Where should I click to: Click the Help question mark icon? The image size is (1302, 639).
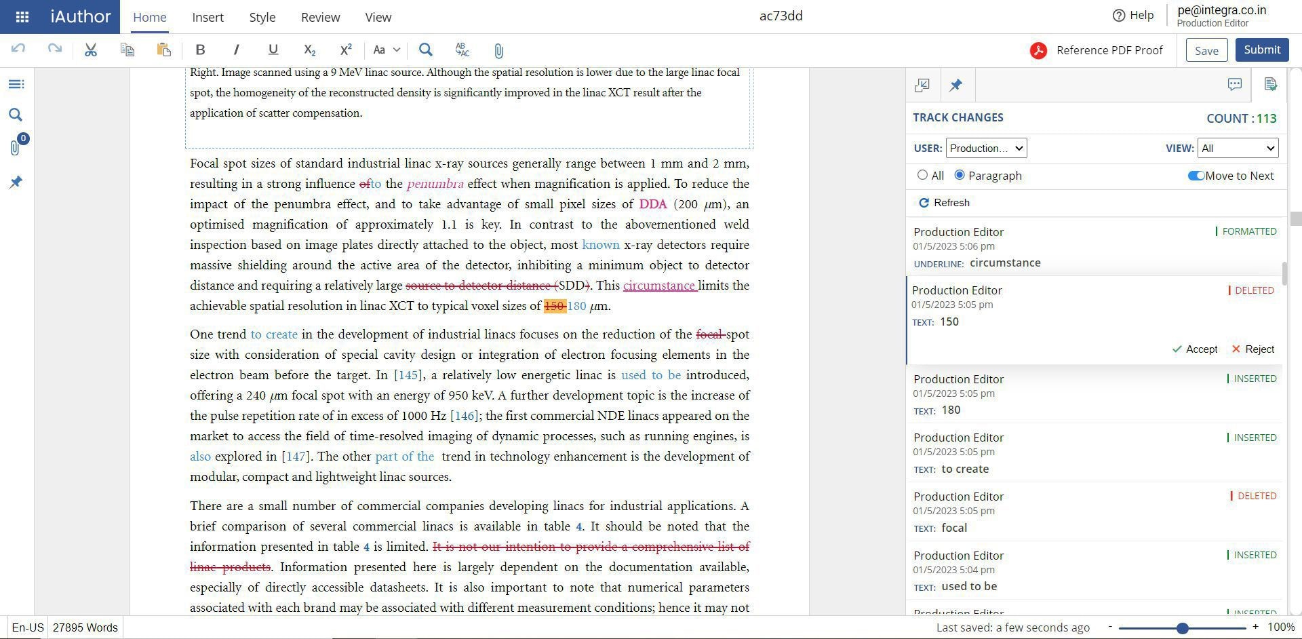[1119, 15]
